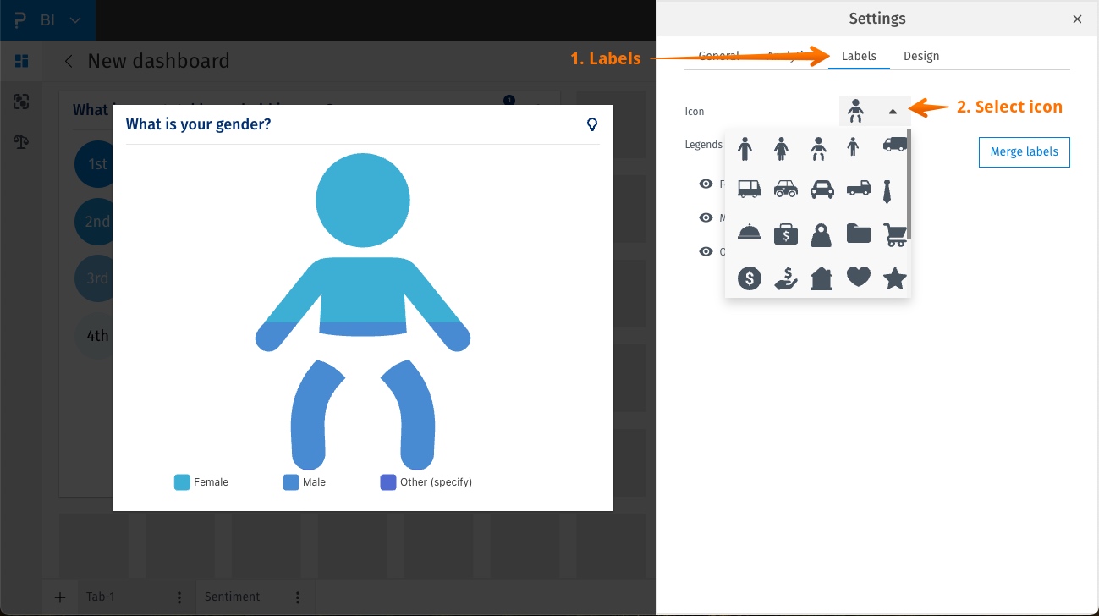Pick the shopping cart icon
The height and width of the screenshot is (616, 1099).
[x=894, y=234]
